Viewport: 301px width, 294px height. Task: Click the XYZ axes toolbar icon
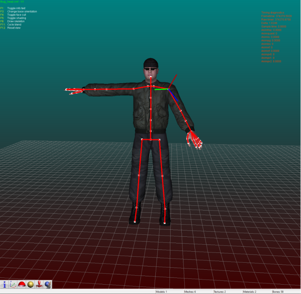[x=13, y=284]
